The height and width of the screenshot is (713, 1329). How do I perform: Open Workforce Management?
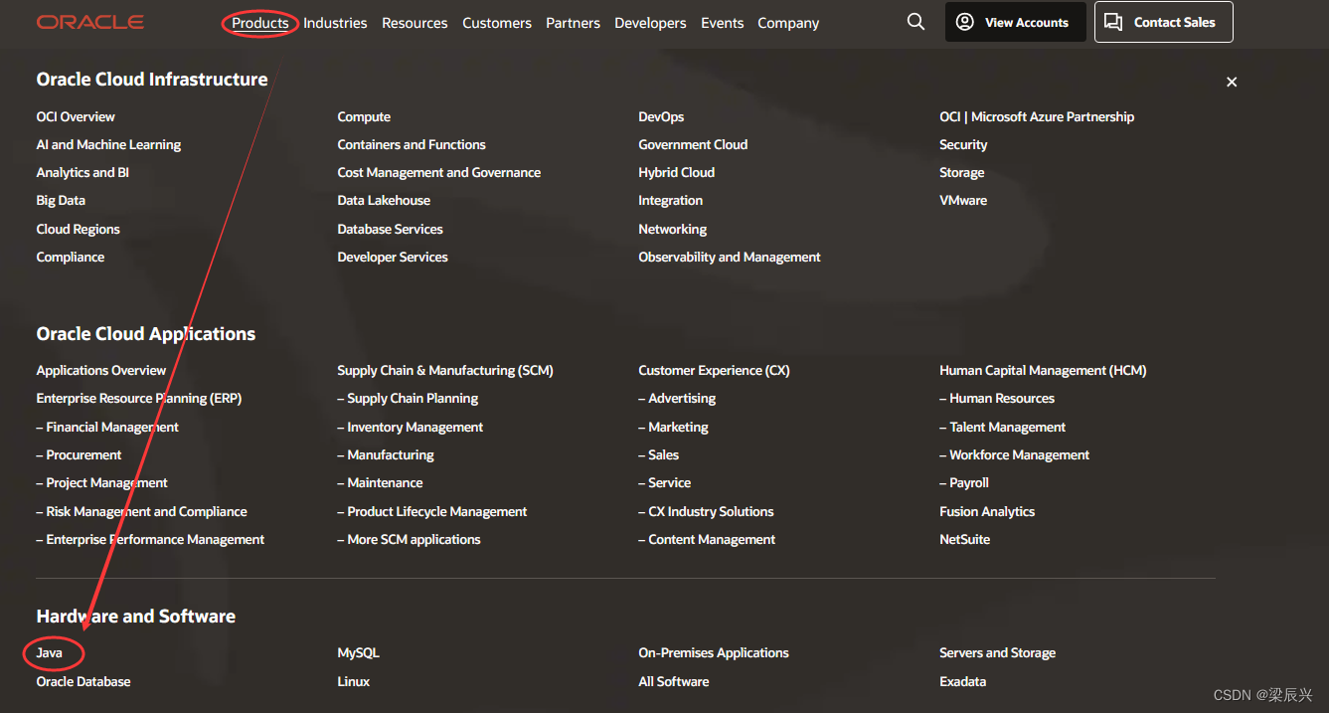pos(1015,454)
